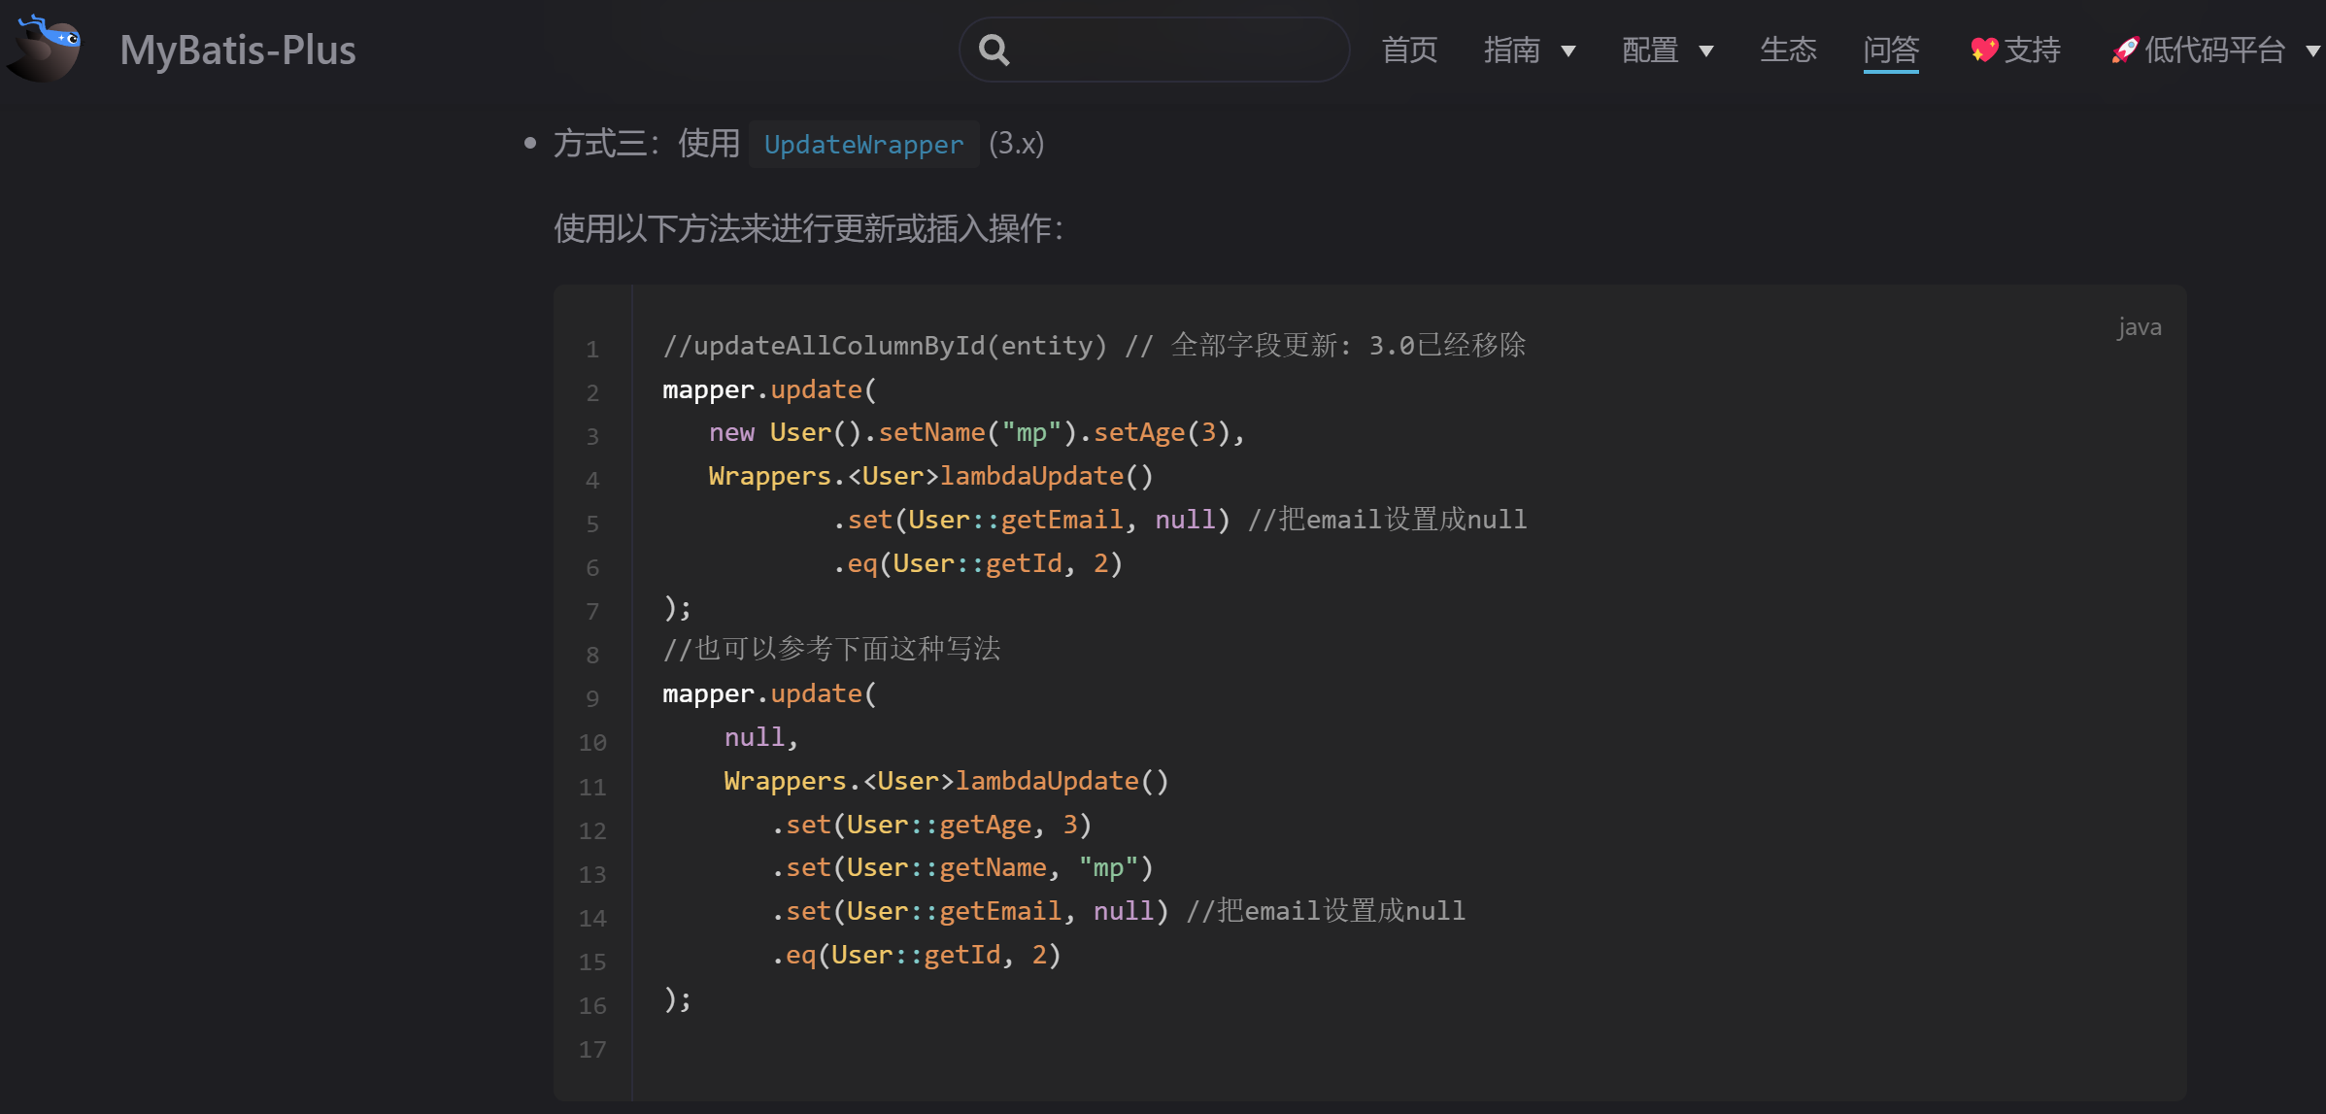Expand the 指南 dropdown arrow
This screenshot has width=2326, height=1114.
1568,51
